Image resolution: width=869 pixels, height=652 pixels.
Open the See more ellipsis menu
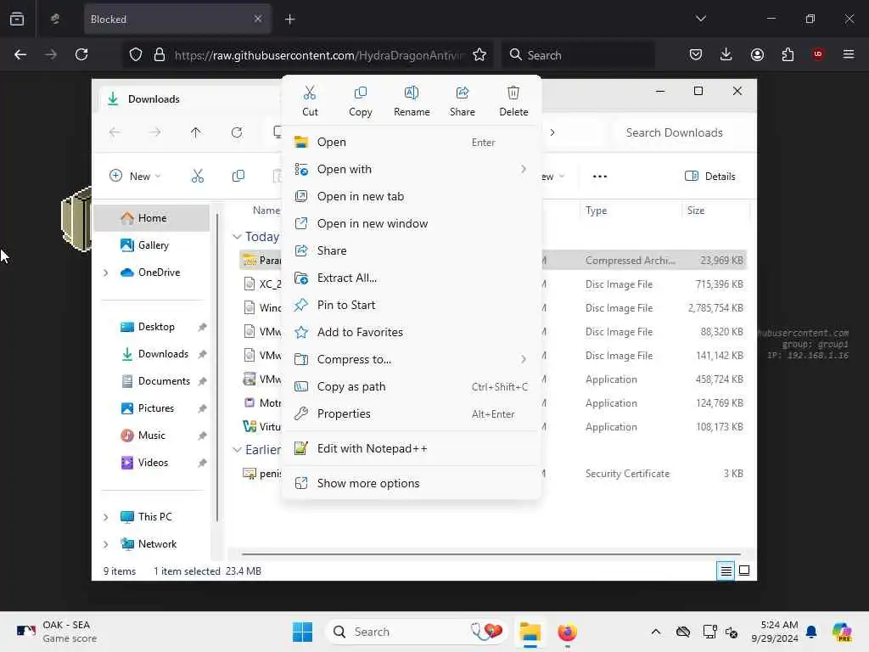pyautogui.click(x=600, y=177)
